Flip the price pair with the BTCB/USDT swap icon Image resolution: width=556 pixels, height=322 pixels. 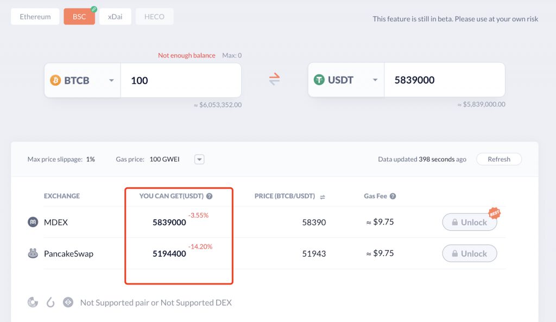point(323,197)
